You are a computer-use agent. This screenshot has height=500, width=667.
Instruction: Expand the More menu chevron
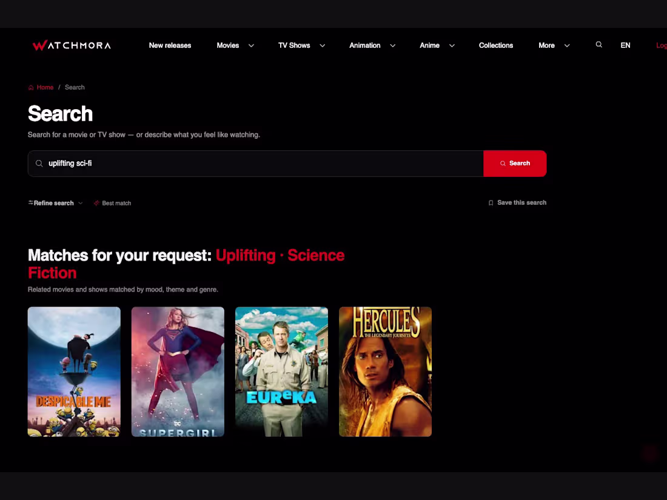point(566,45)
